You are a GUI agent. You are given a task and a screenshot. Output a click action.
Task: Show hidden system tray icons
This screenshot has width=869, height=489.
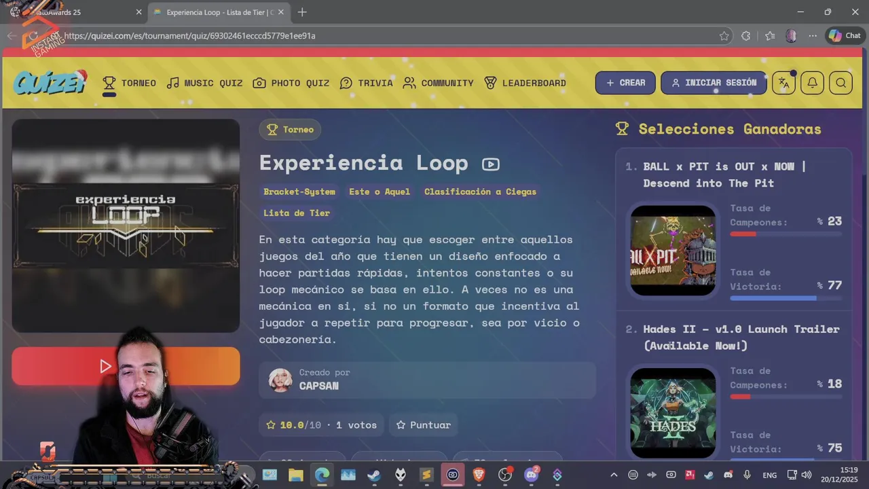coord(614,475)
